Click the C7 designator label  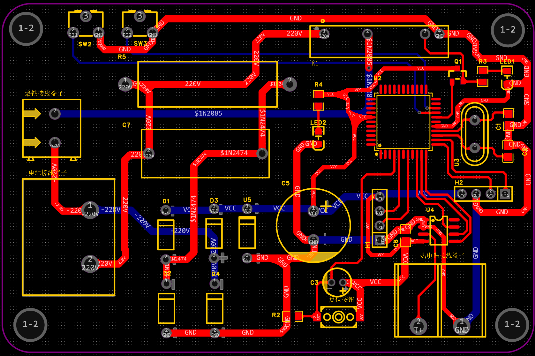126,125
